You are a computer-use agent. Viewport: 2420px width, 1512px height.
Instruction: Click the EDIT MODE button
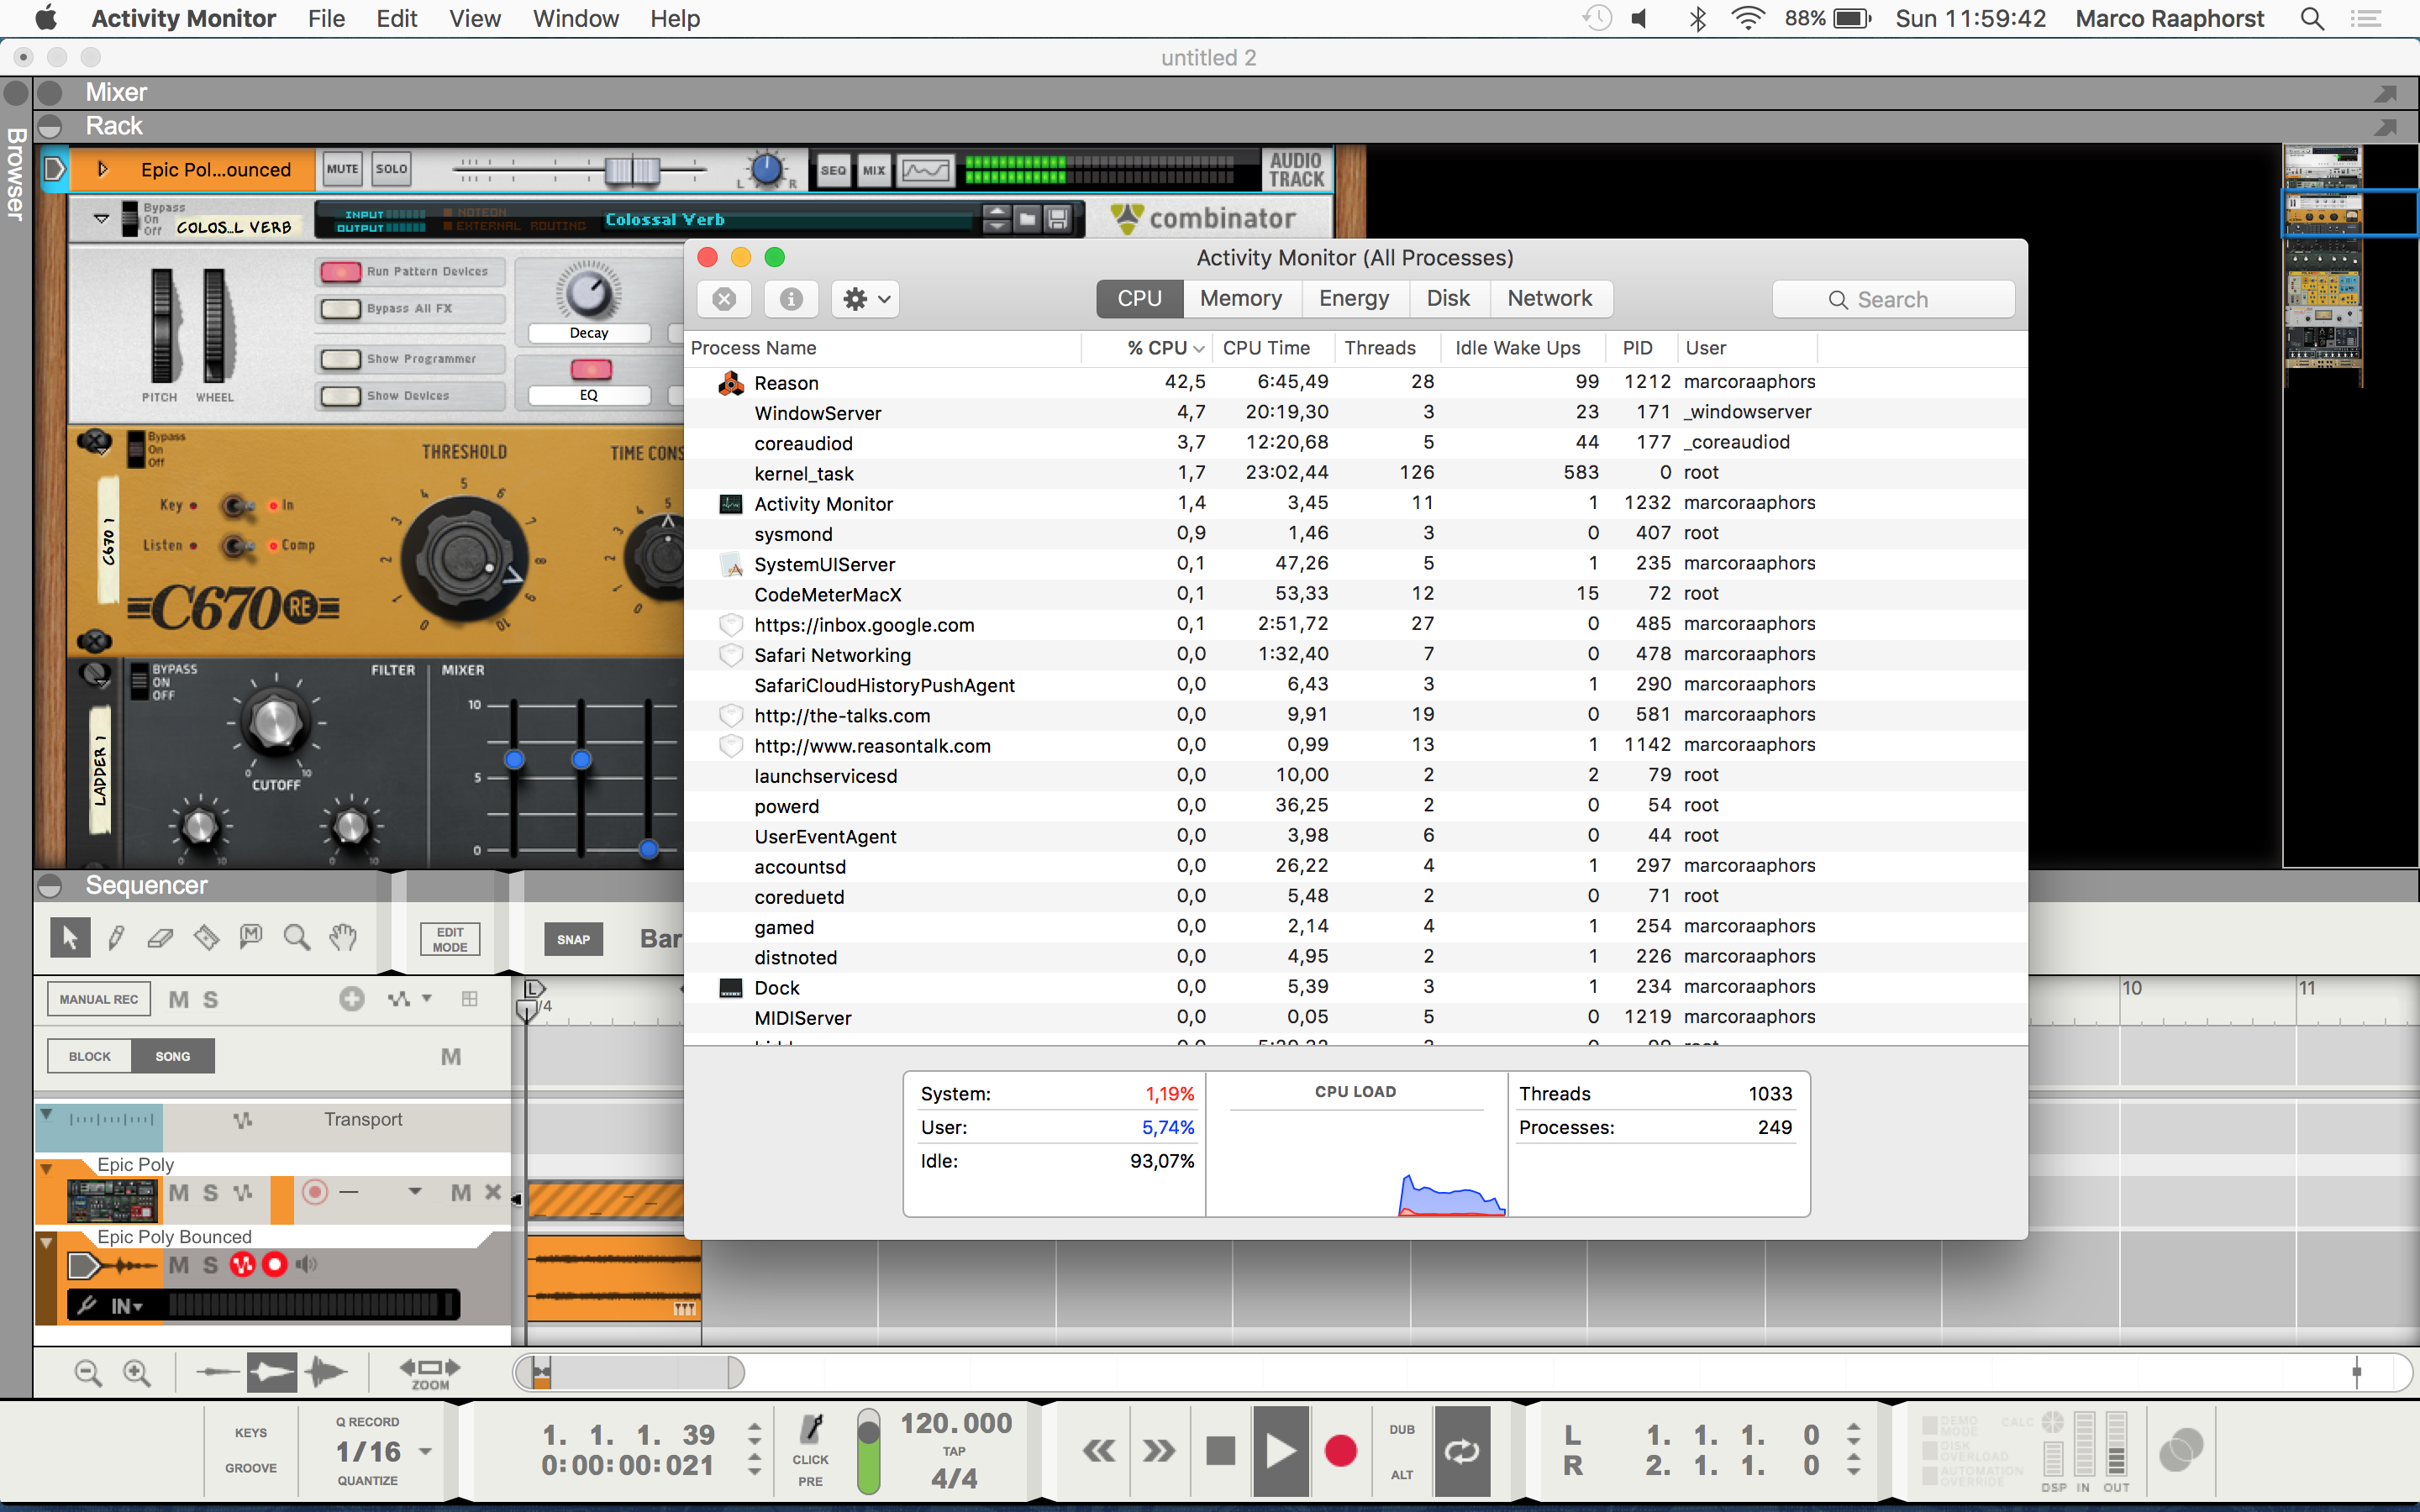point(450,939)
